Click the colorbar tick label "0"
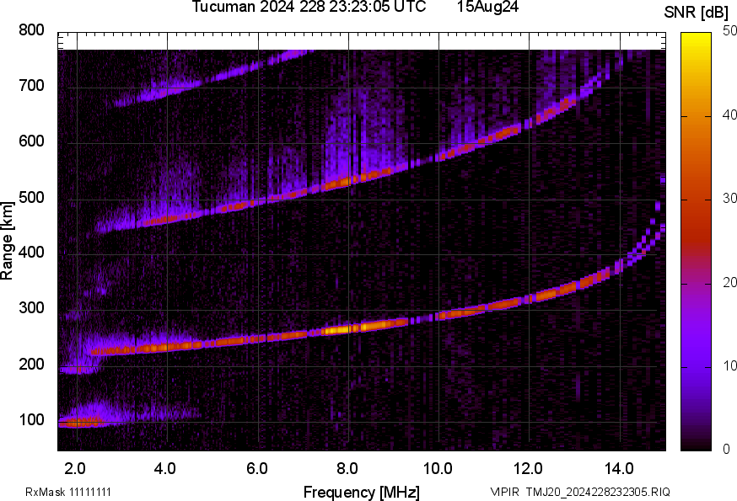 point(726,450)
